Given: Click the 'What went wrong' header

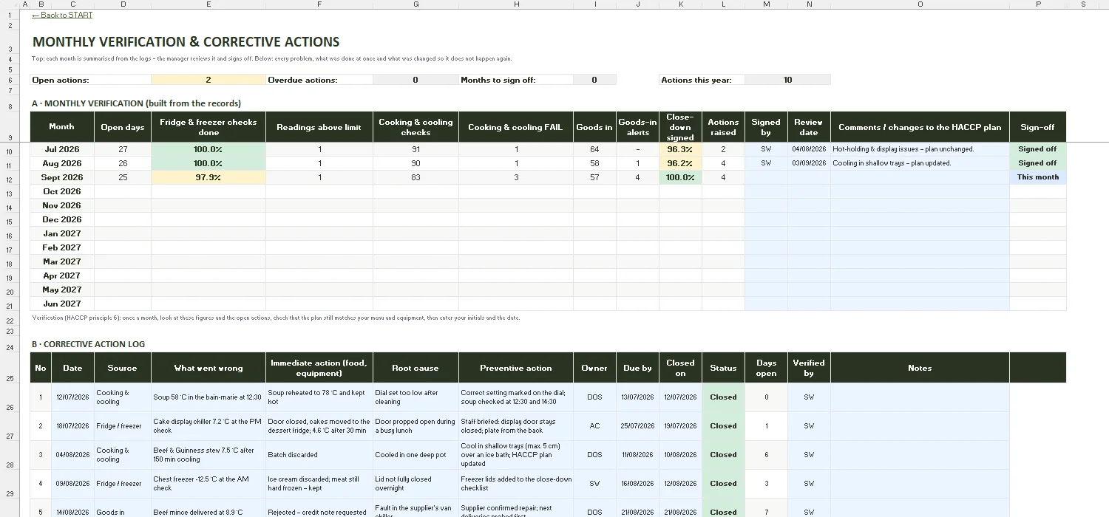Looking at the screenshot, I should (x=208, y=368).
